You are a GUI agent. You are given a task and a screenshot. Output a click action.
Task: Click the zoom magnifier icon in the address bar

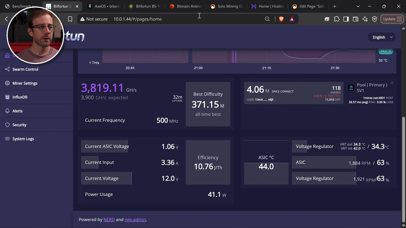pyautogui.click(x=267, y=19)
